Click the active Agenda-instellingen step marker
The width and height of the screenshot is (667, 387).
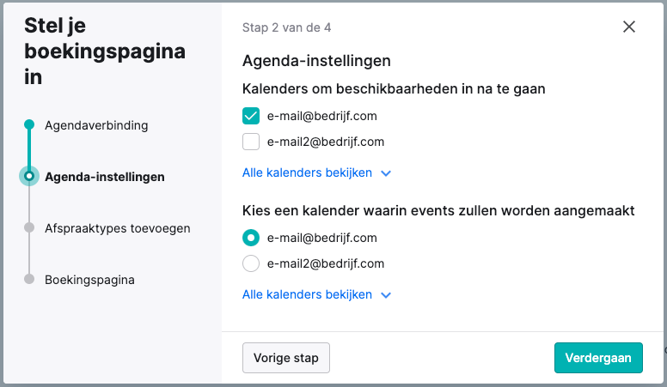pyautogui.click(x=29, y=176)
